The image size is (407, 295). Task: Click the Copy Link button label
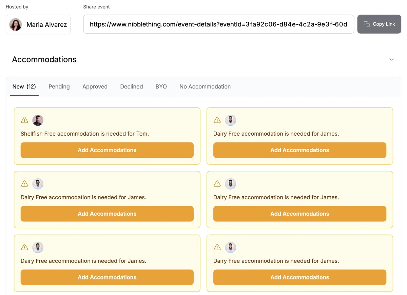click(384, 24)
